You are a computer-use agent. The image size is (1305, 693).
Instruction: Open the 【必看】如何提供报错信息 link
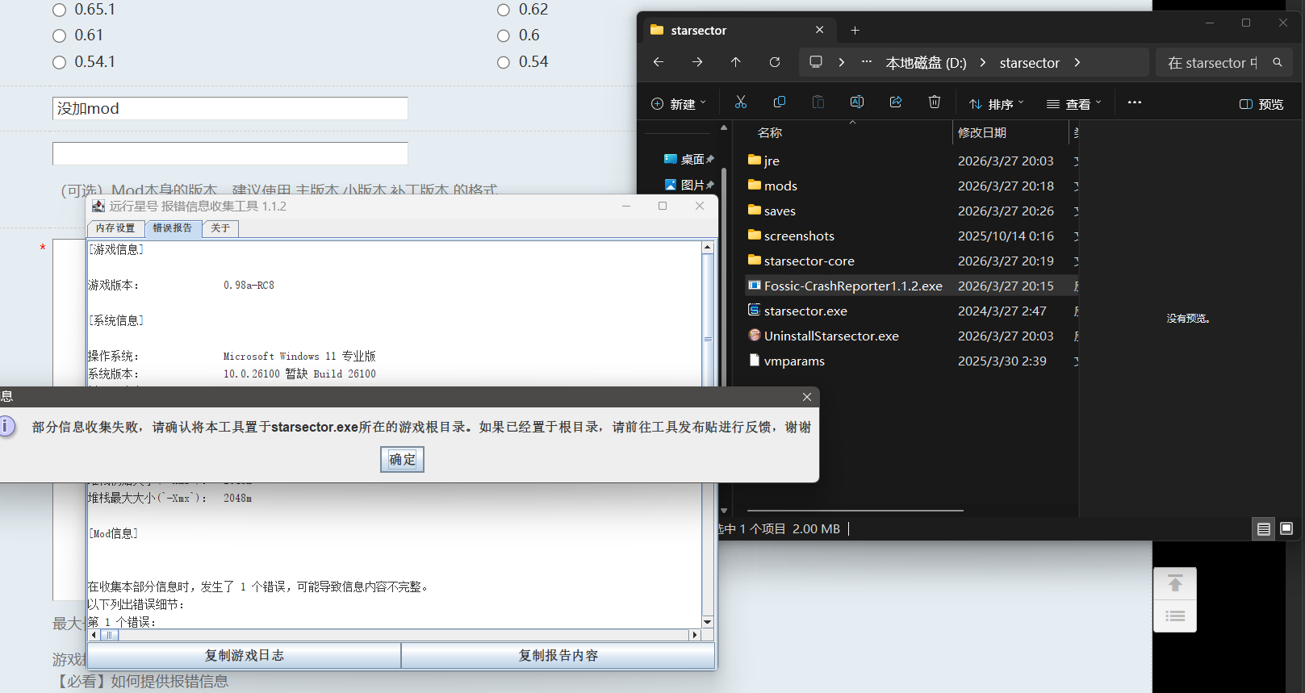coord(140,682)
